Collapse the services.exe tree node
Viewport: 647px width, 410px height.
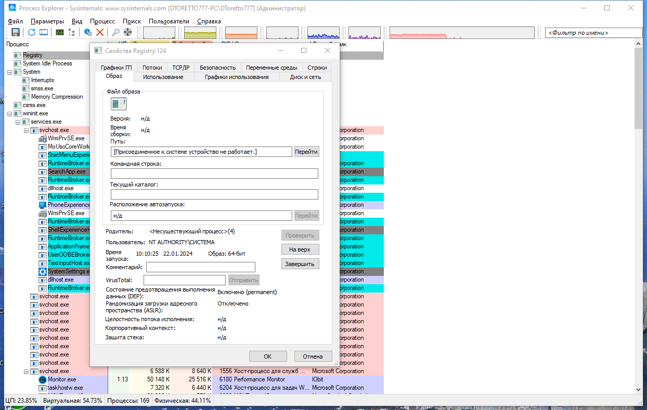(x=18, y=122)
